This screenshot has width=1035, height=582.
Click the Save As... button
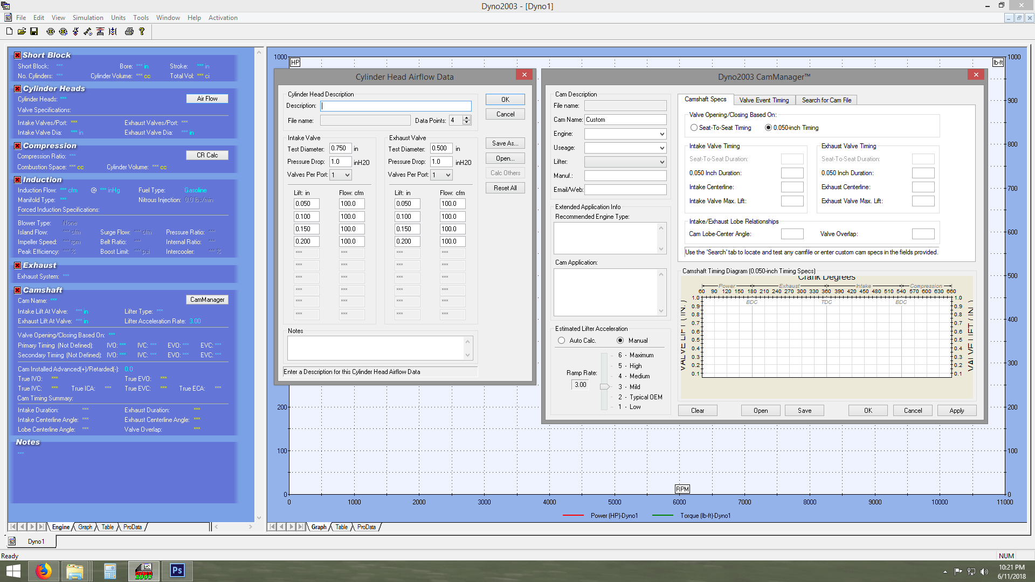click(x=505, y=143)
